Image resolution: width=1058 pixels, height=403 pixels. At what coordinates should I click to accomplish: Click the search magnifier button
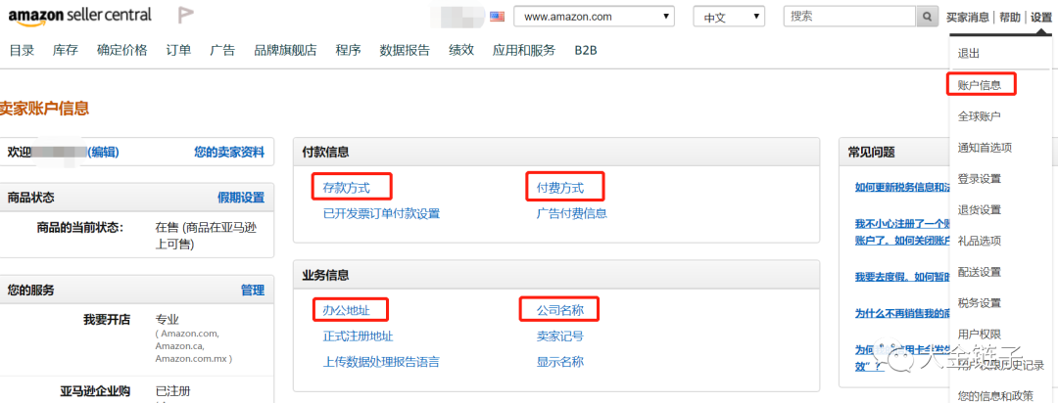point(928,17)
